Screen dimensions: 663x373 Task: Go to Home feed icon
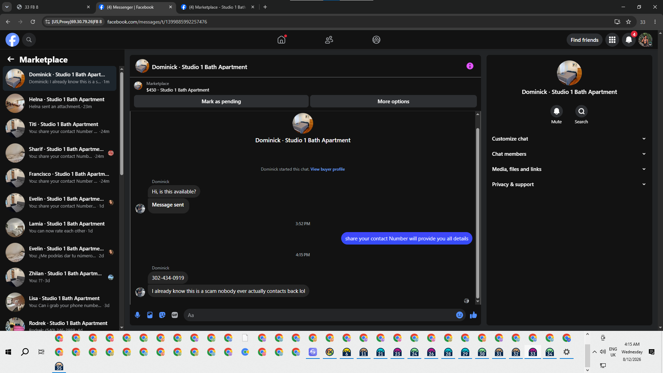pyautogui.click(x=281, y=40)
